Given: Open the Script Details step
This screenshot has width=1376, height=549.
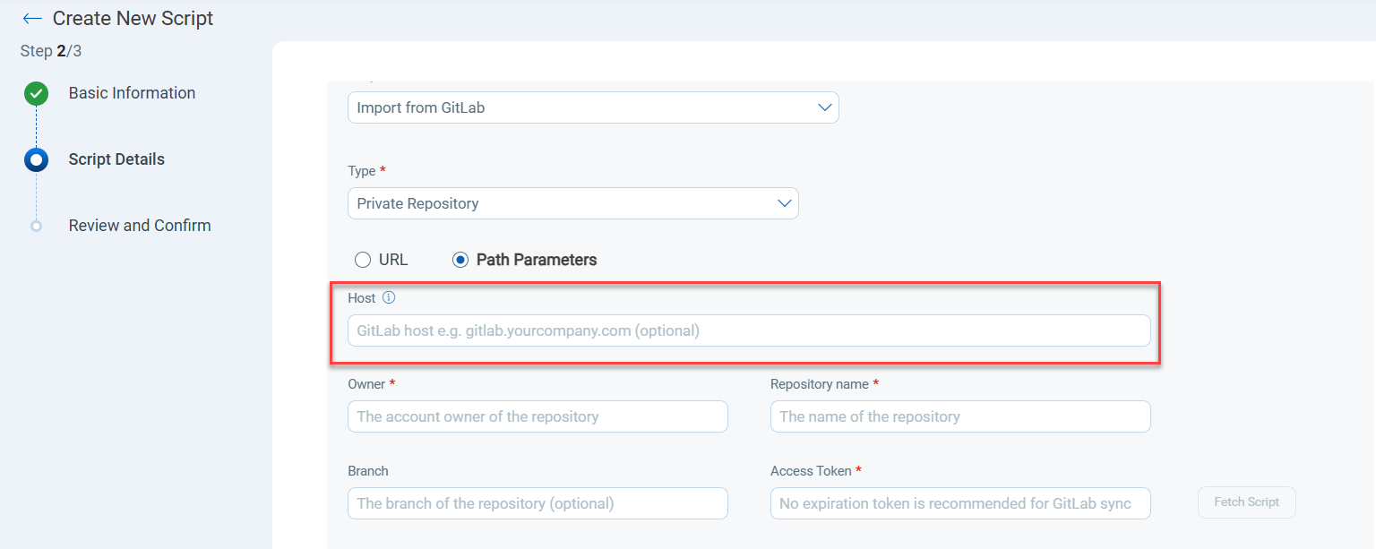Looking at the screenshot, I should pos(116,159).
